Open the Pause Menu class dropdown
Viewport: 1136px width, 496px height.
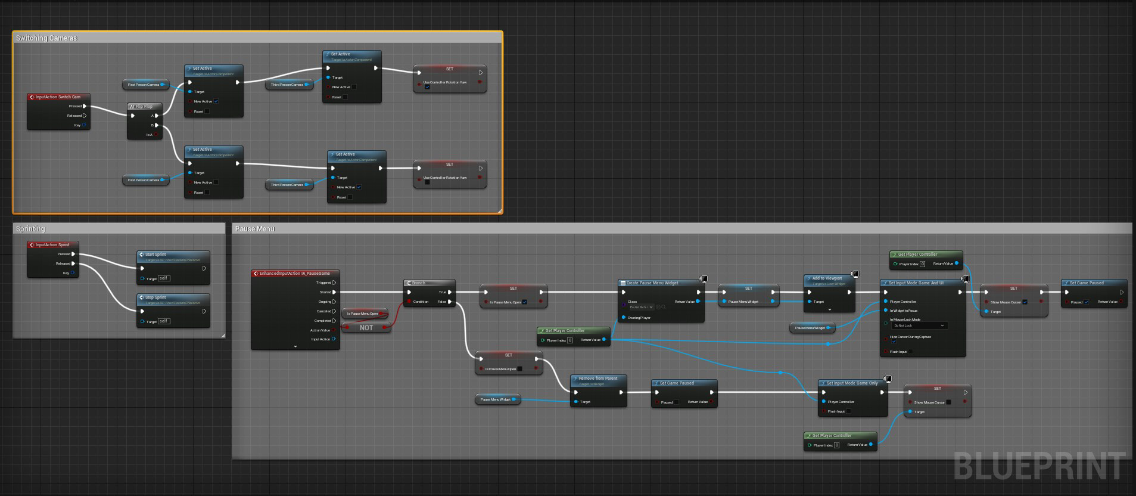[641, 307]
